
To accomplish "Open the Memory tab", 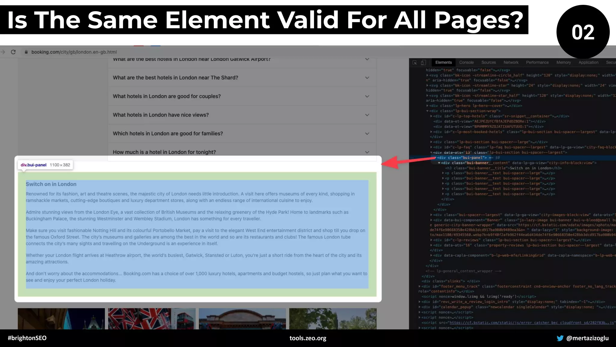I will click(x=563, y=62).
